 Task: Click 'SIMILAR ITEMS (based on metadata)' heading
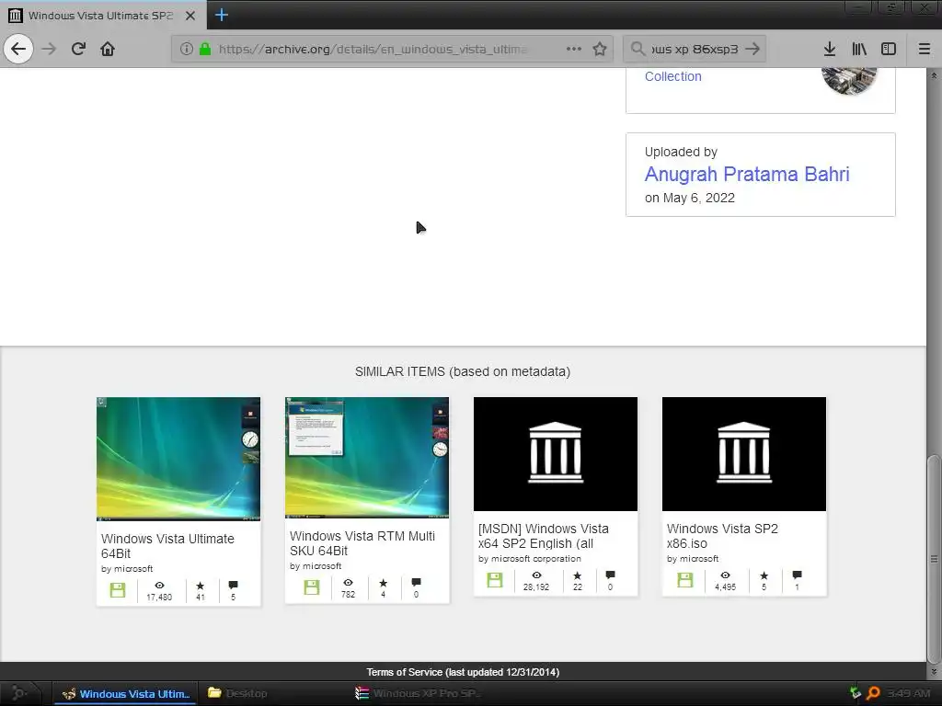(463, 371)
